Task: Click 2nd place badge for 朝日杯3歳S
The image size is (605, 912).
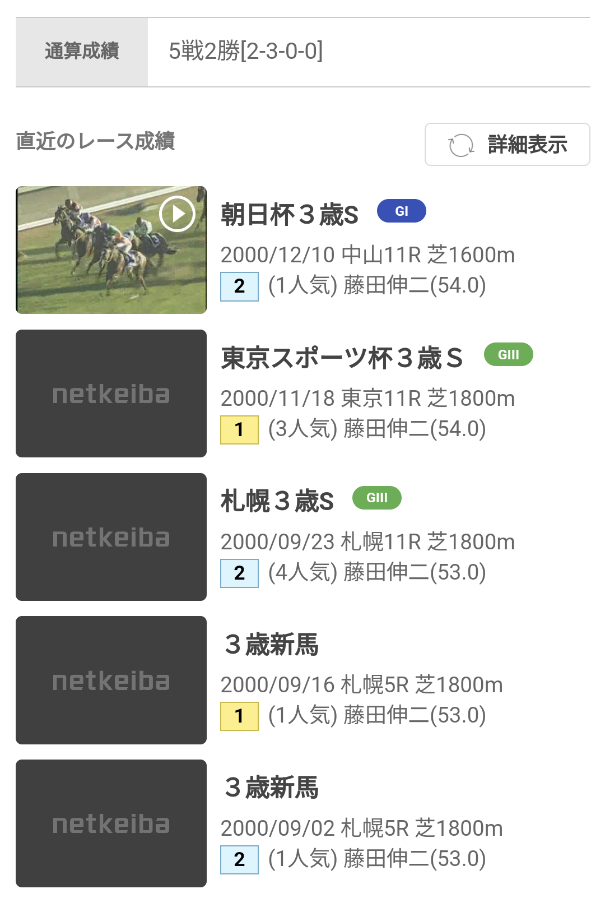Action: pos(239,286)
